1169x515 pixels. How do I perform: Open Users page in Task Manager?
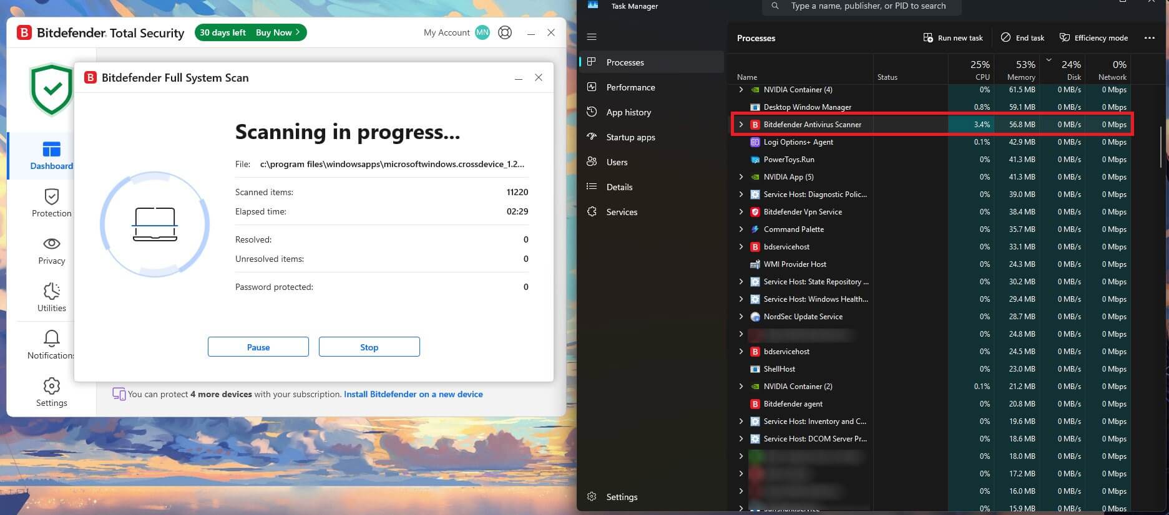[x=652, y=162]
